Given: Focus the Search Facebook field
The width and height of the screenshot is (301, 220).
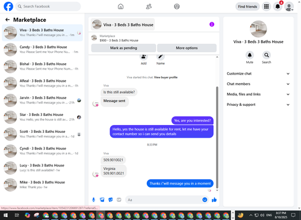Looking at the screenshot, I should pyautogui.click(x=48, y=7).
